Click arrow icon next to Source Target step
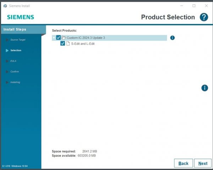This screenshot has height=170, width=213. tap(7, 40)
